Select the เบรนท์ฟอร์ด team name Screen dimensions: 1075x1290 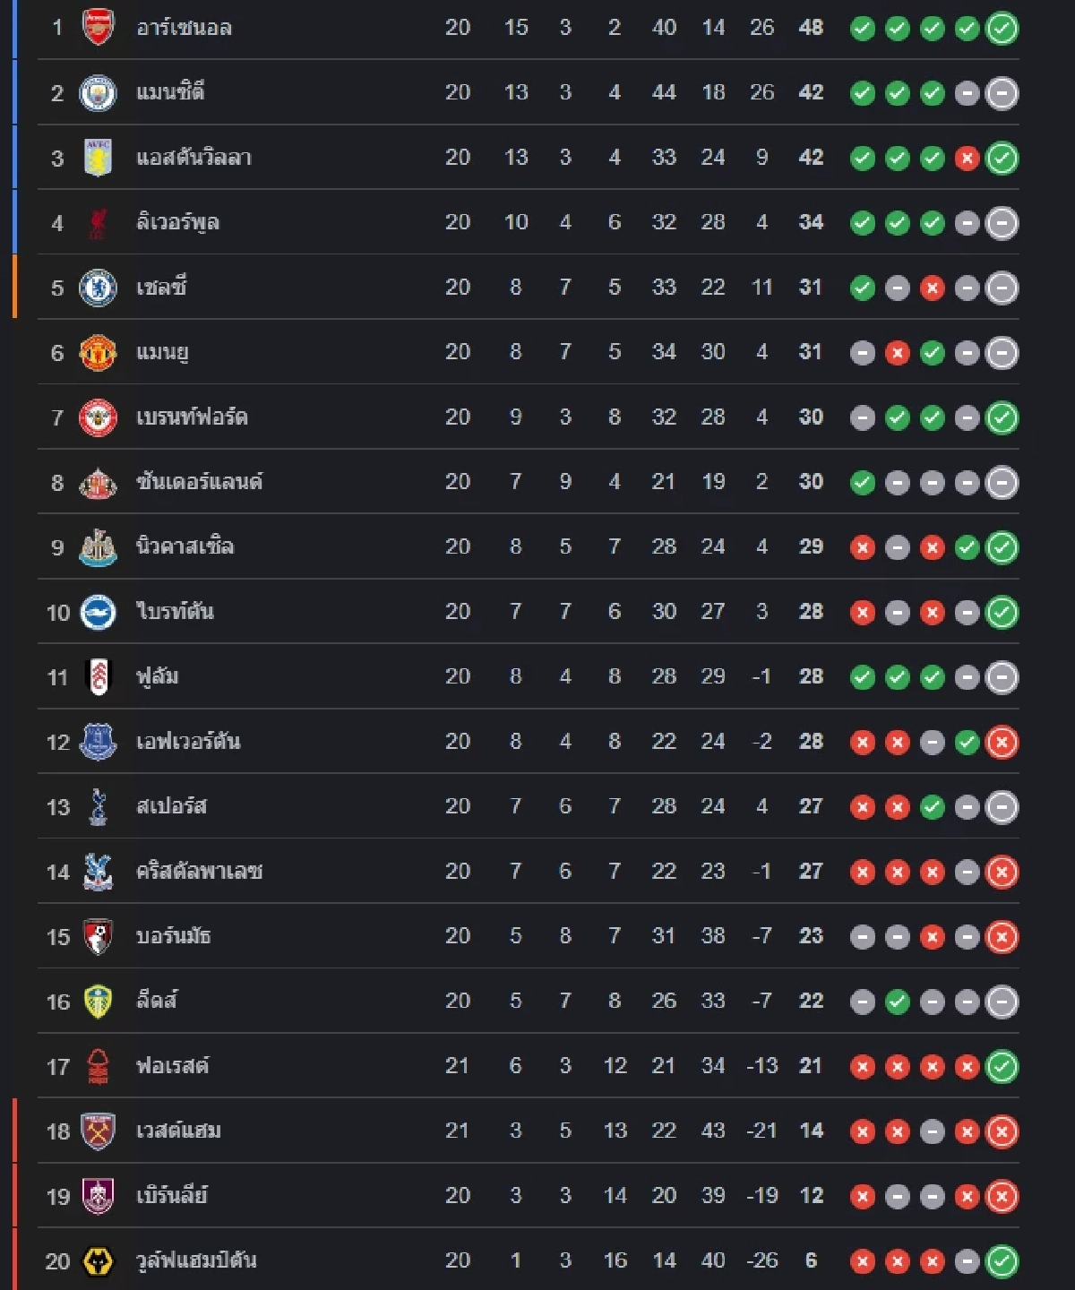pos(192,417)
